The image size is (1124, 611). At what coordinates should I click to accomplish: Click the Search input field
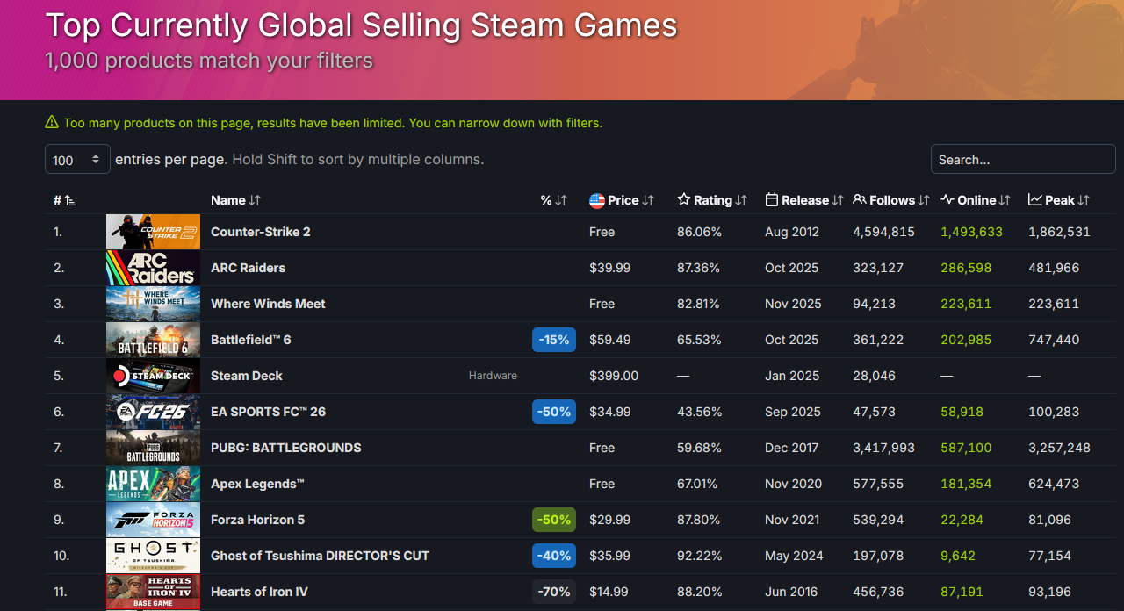coord(1023,160)
